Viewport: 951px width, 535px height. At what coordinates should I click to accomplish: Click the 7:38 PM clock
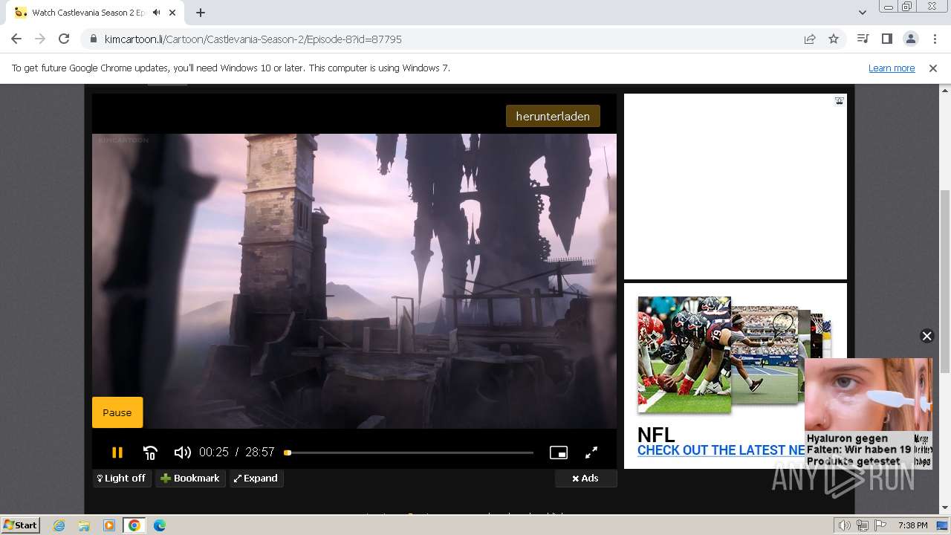(x=912, y=525)
